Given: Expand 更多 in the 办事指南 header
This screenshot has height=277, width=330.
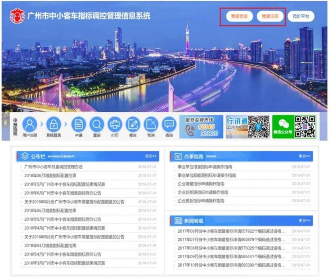Looking at the screenshot, I should point(304,156).
